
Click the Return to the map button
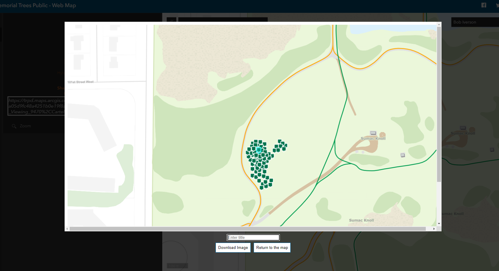pyautogui.click(x=272, y=247)
